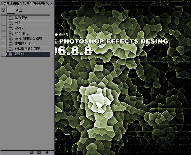This screenshot has width=191, height=155.
Task: Switch to the 路径 tab
Action: (x=26, y=4)
